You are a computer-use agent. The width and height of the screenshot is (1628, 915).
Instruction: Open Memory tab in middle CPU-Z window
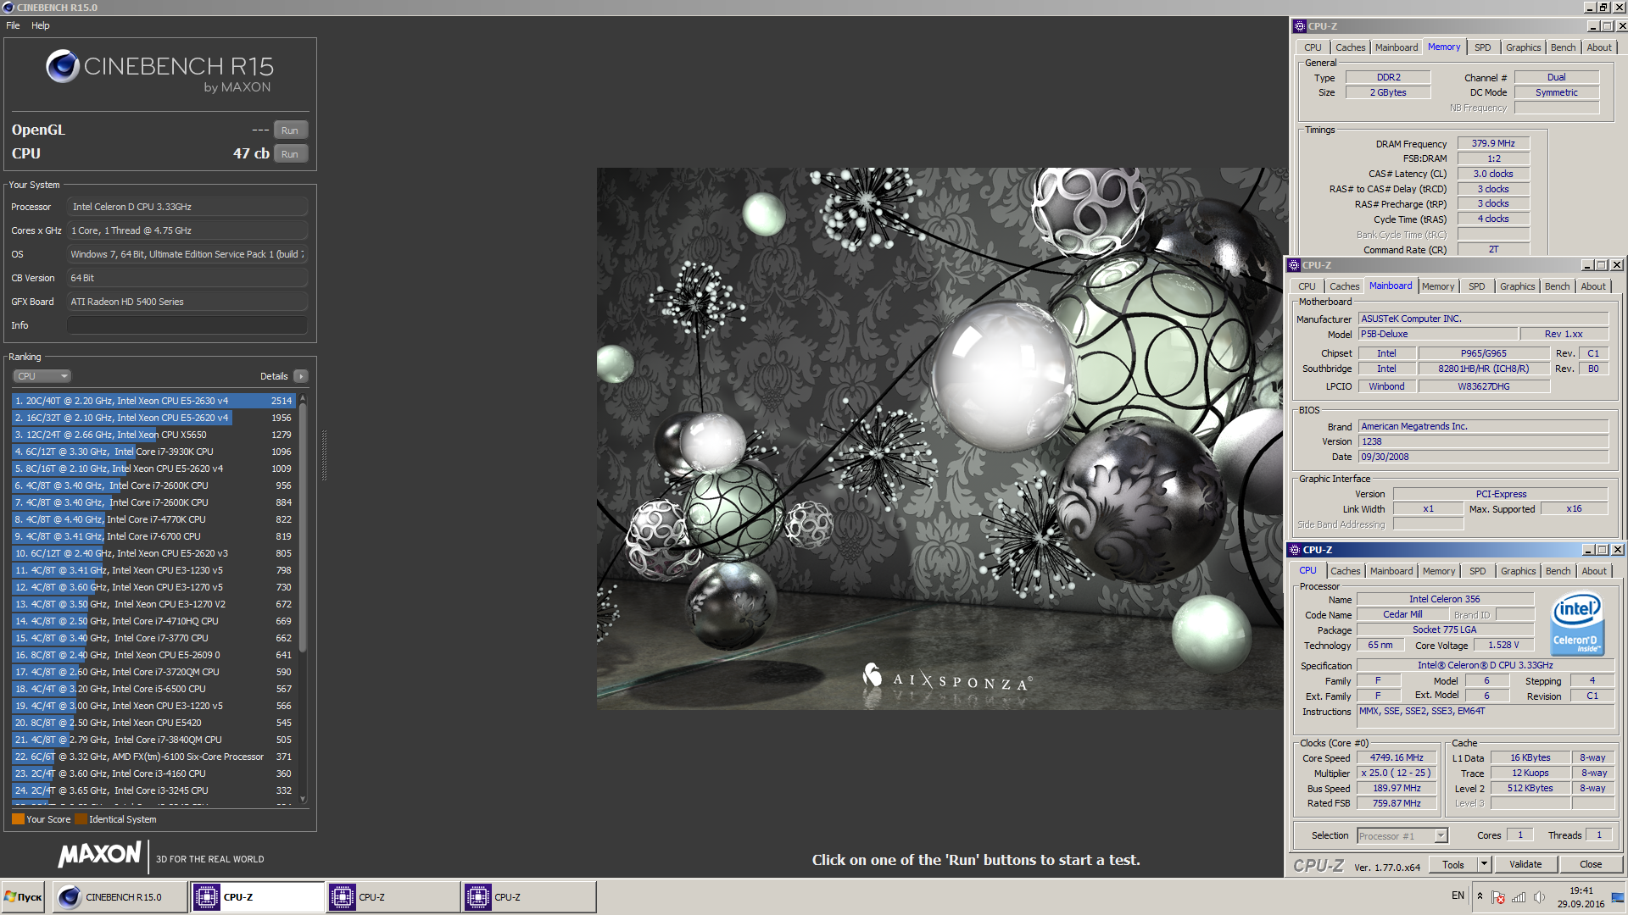tap(1438, 286)
